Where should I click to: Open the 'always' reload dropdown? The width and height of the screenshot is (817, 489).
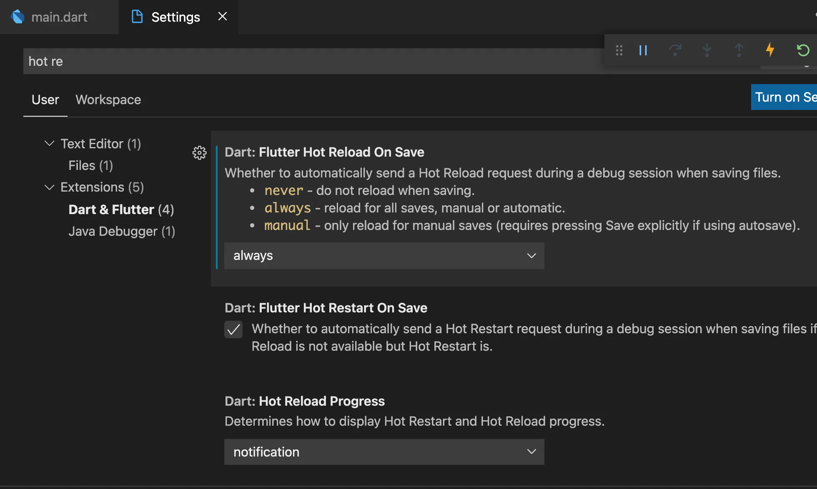point(384,256)
